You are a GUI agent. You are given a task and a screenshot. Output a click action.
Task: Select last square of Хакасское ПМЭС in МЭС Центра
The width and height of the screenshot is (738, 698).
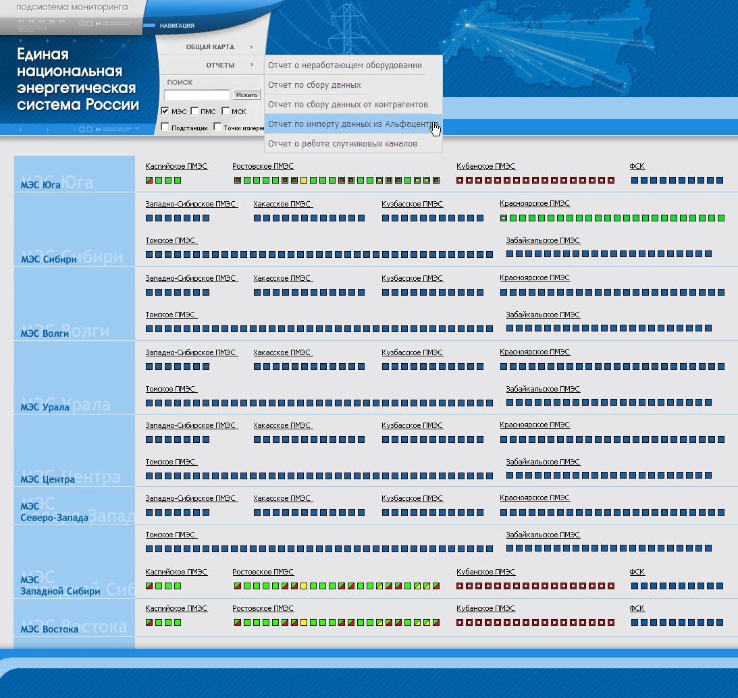(361, 439)
